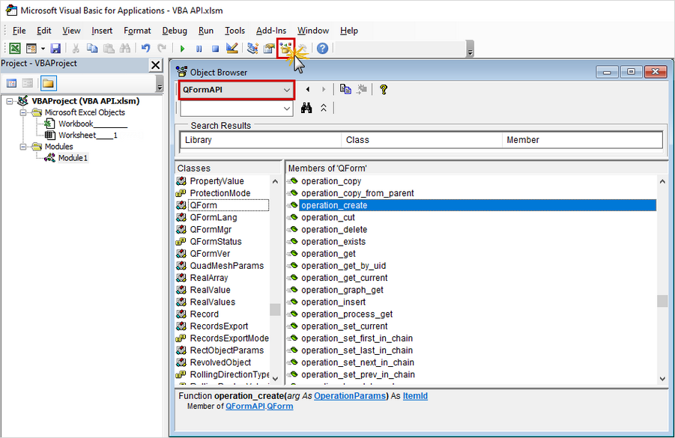Select QFormMgr in the Classes list
This screenshot has height=438, width=675.
click(x=210, y=229)
